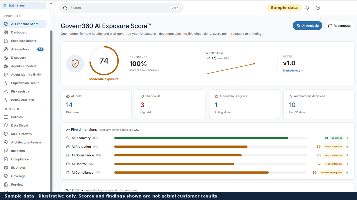Image resolution: width=357 pixels, height=200 pixels.
Task: Click the Excellent status tag
Action: tap(337, 138)
